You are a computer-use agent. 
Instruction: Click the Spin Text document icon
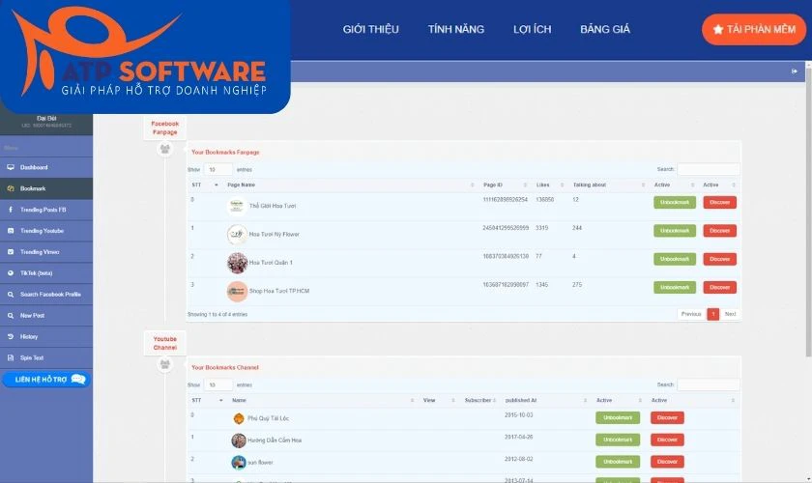click(11, 357)
